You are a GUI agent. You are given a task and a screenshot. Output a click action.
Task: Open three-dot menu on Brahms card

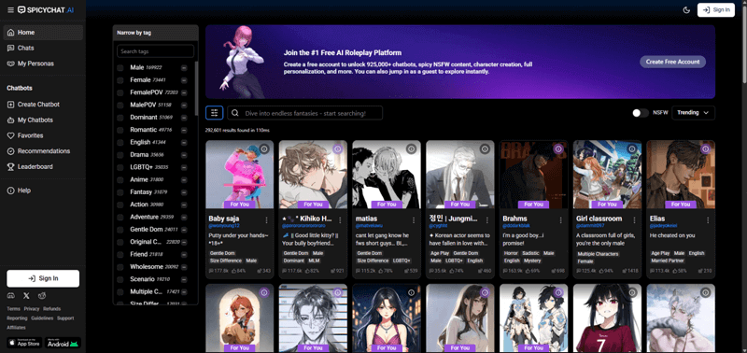561,220
